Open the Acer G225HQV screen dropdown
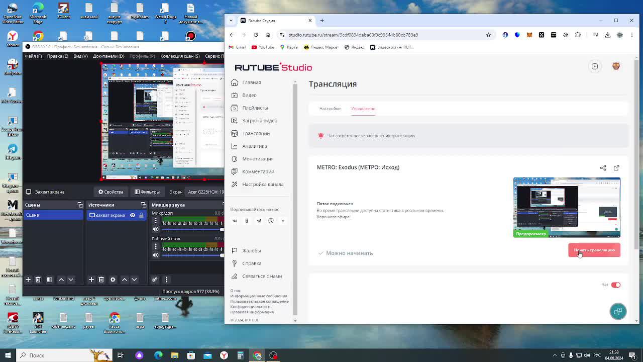The width and height of the screenshot is (643, 362). (205, 192)
